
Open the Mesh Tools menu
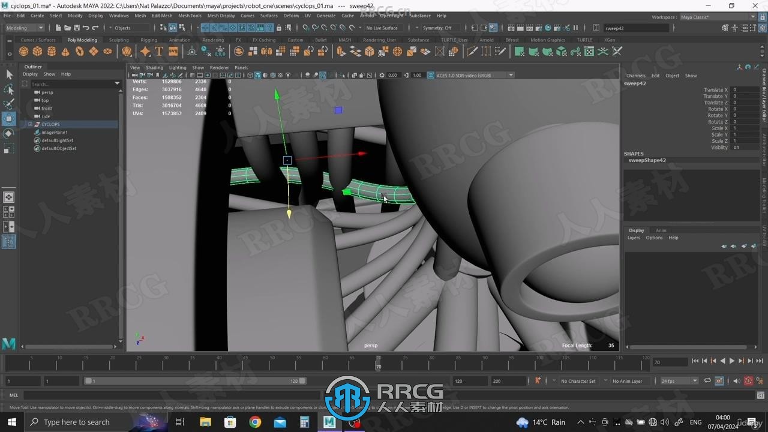pyautogui.click(x=190, y=16)
